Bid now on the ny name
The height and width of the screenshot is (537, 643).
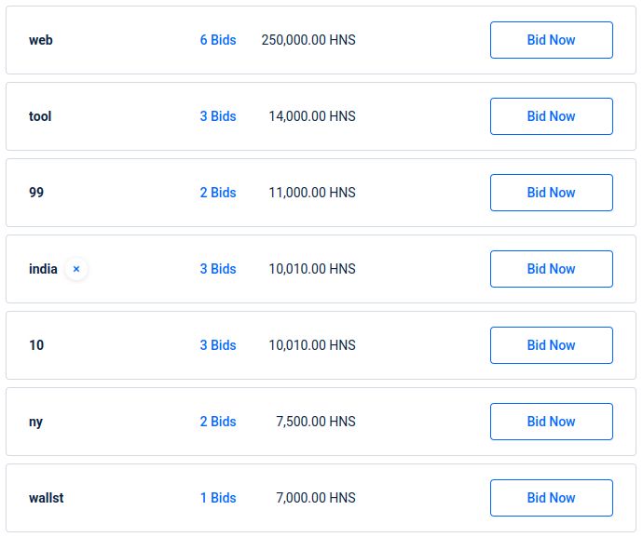click(x=551, y=422)
